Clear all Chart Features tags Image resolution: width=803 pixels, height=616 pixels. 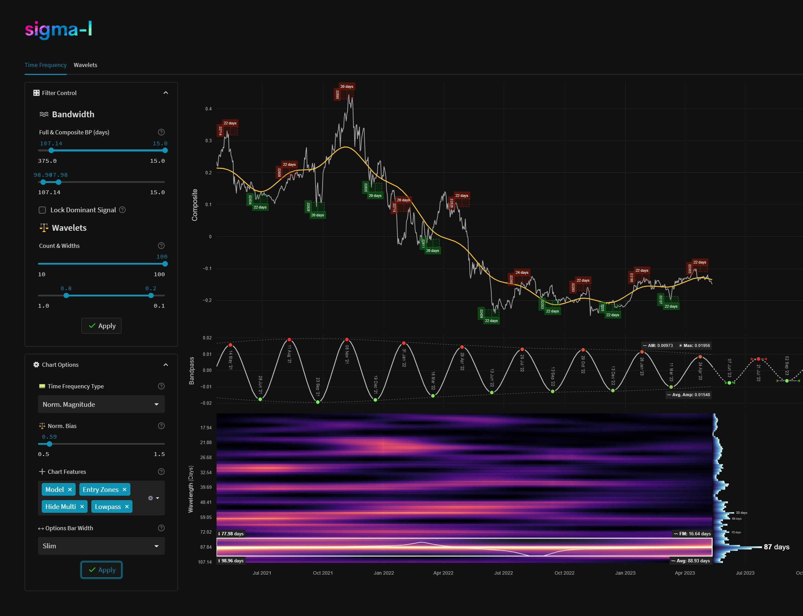(151, 498)
